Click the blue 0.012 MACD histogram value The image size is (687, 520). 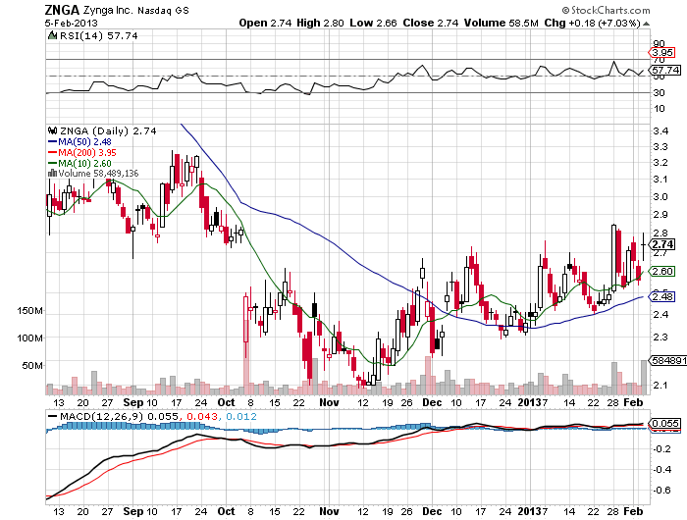coord(241,417)
